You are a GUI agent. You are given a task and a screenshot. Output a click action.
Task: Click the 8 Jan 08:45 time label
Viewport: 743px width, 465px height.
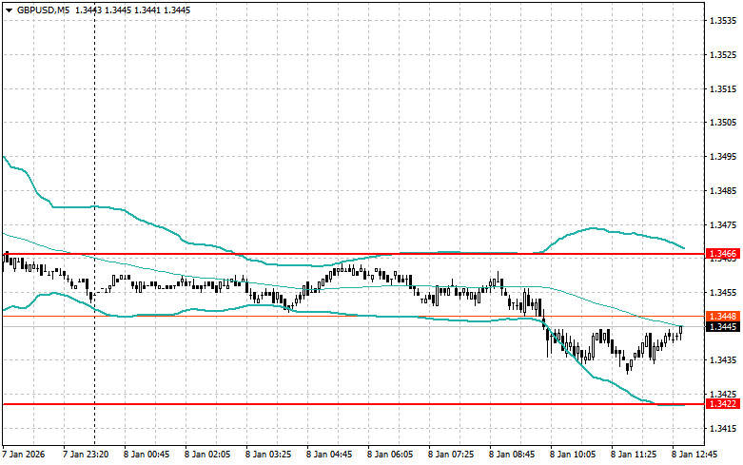(513, 455)
